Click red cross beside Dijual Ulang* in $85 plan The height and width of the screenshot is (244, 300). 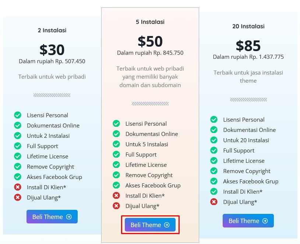(x=214, y=202)
